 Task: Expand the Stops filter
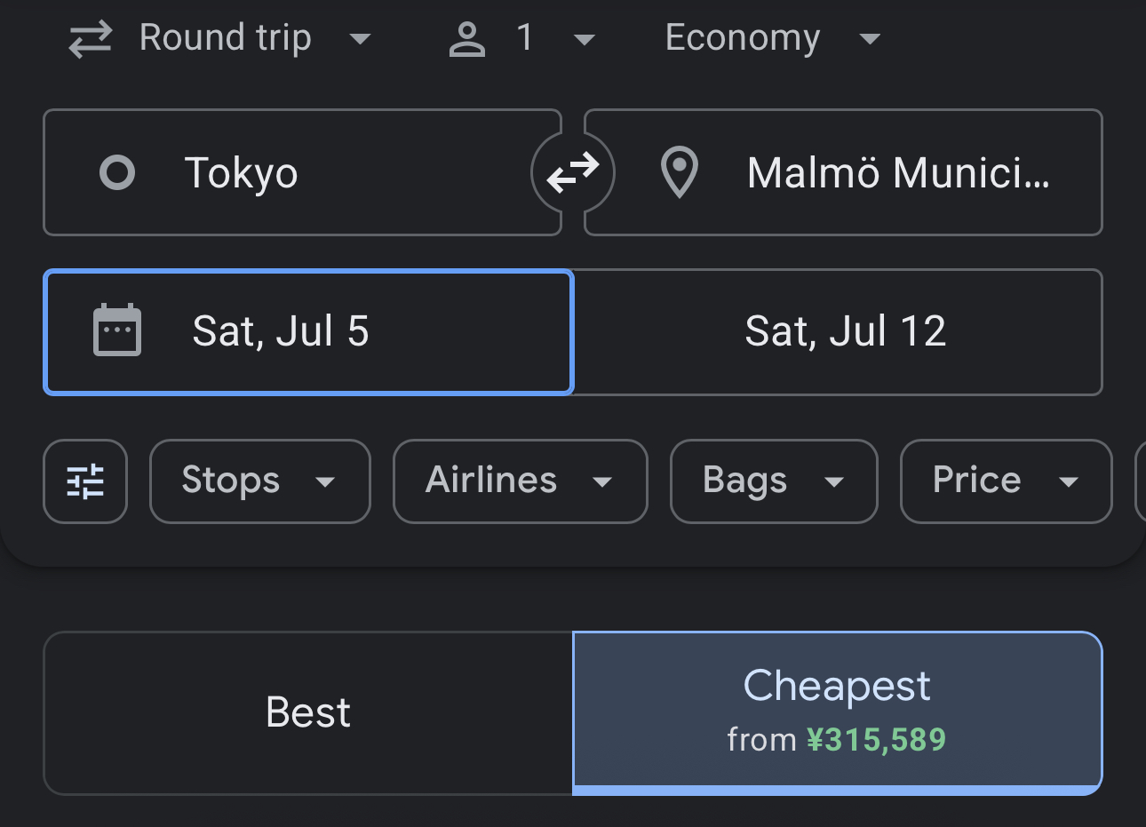pos(260,481)
